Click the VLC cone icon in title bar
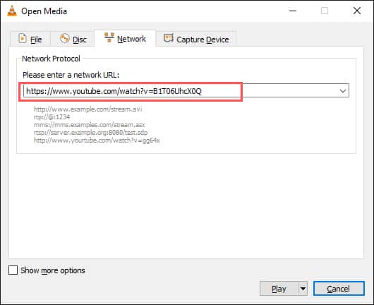The image size is (374, 305). (x=12, y=11)
